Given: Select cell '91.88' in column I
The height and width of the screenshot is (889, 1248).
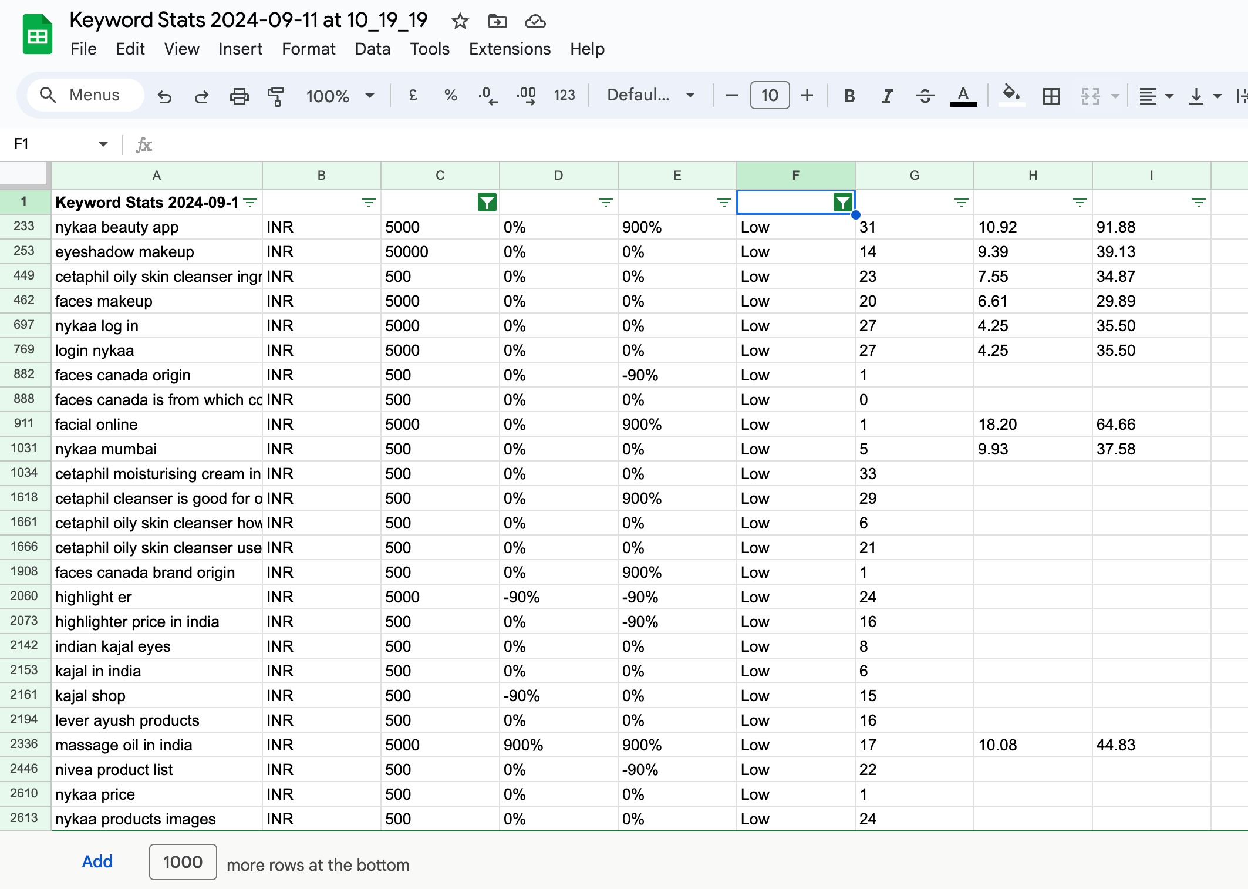Looking at the screenshot, I should [1151, 227].
